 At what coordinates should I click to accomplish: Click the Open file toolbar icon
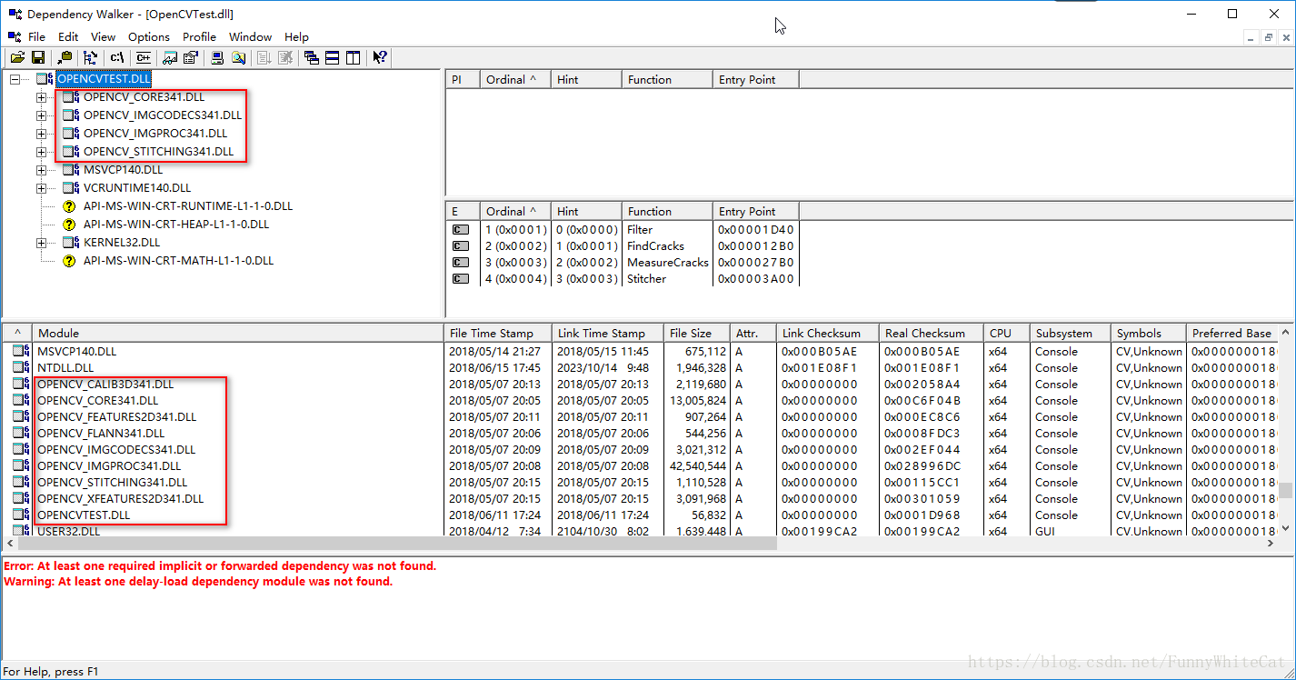pos(17,57)
